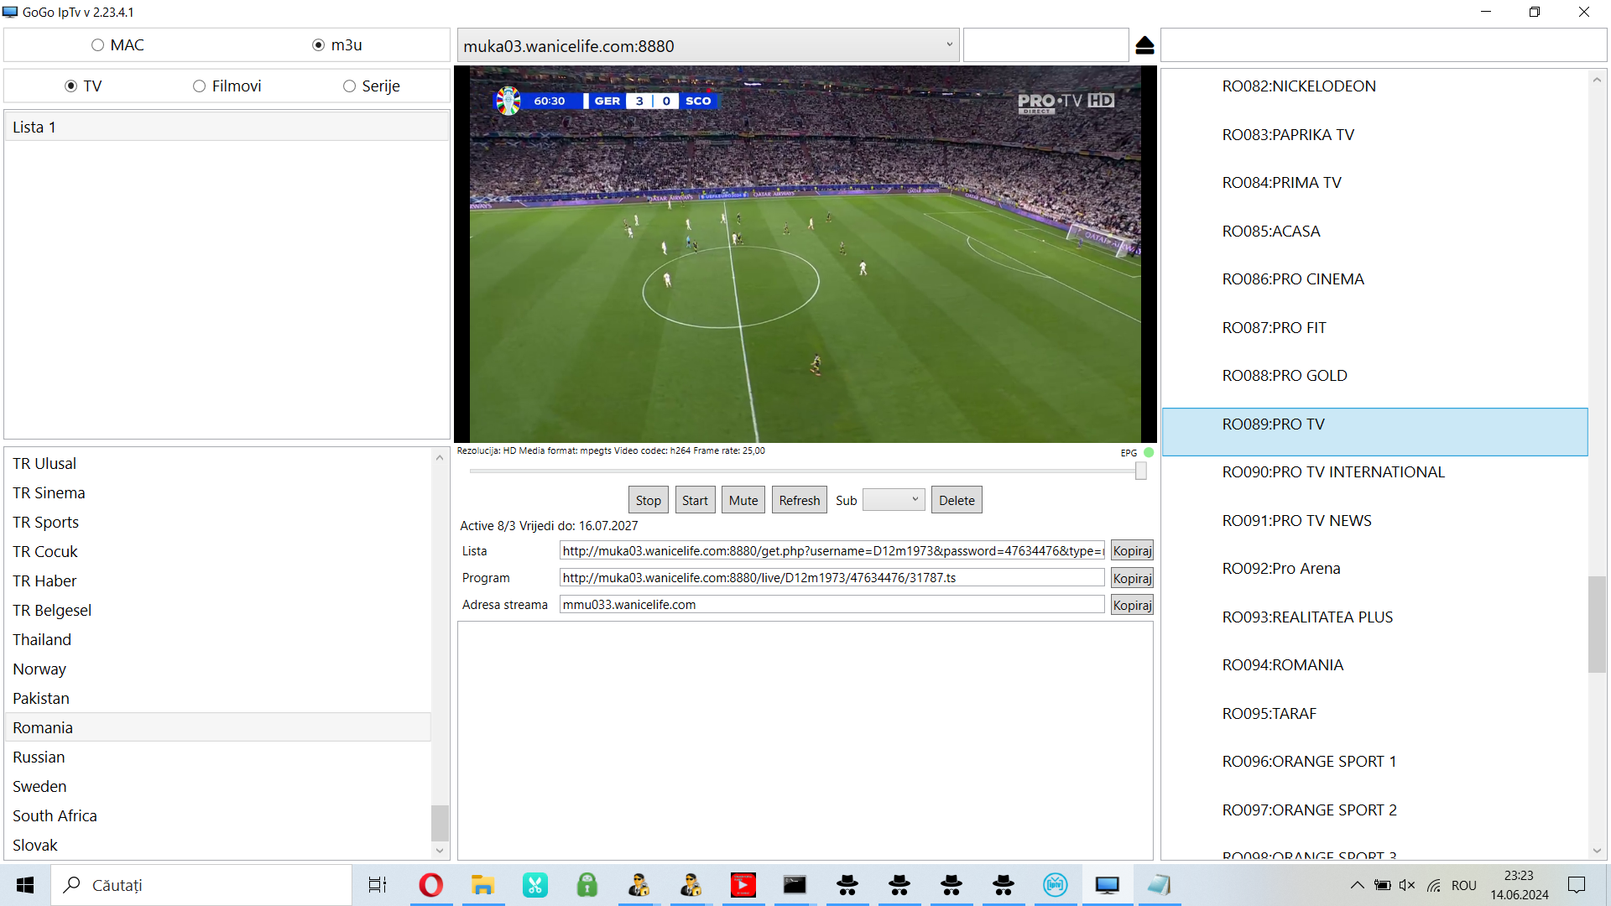The width and height of the screenshot is (1611, 906).
Task: Open the green padlock app on the taskbar
Action: pyautogui.click(x=587, y=885)
